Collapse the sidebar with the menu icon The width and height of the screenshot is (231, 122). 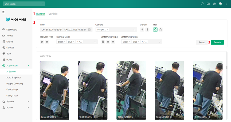(4, 12)
